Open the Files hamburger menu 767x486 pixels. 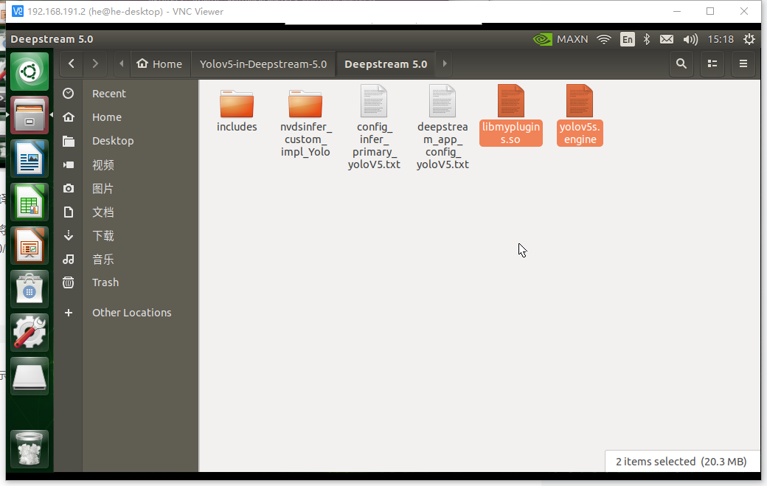pyautogui.click(x=743, y=64)
